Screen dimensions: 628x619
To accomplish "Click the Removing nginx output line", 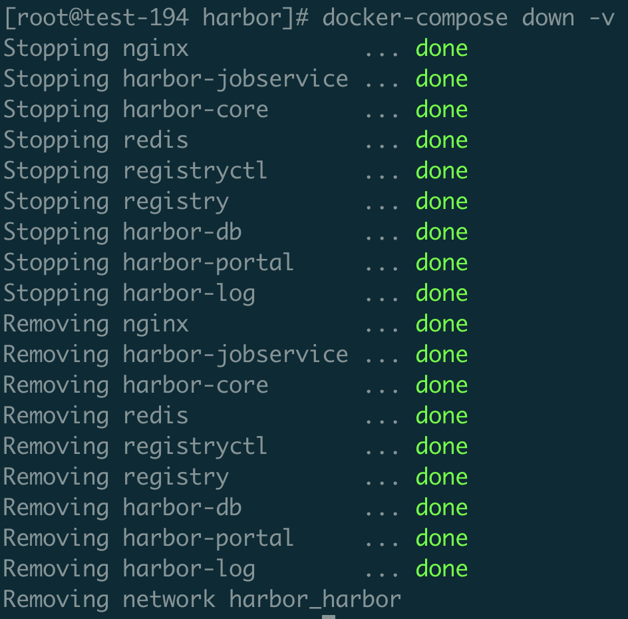I will [x=235, y=324].
